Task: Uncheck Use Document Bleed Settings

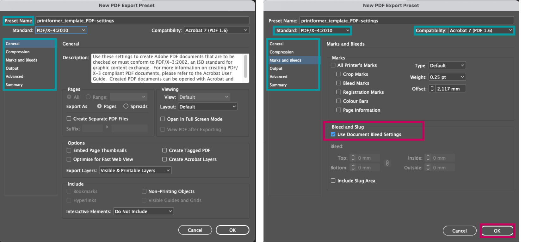Action: pos(333,134)
